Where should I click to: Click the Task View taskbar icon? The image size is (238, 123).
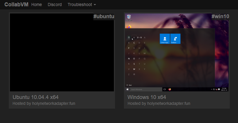165,89
